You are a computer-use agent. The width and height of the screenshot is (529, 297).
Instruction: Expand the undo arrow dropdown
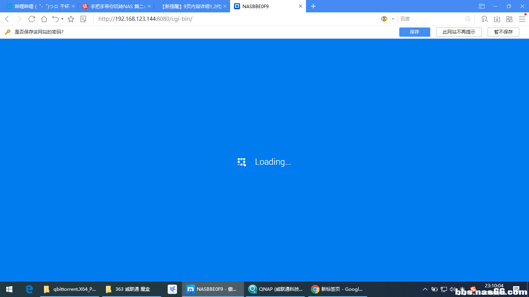click(62, 19)
